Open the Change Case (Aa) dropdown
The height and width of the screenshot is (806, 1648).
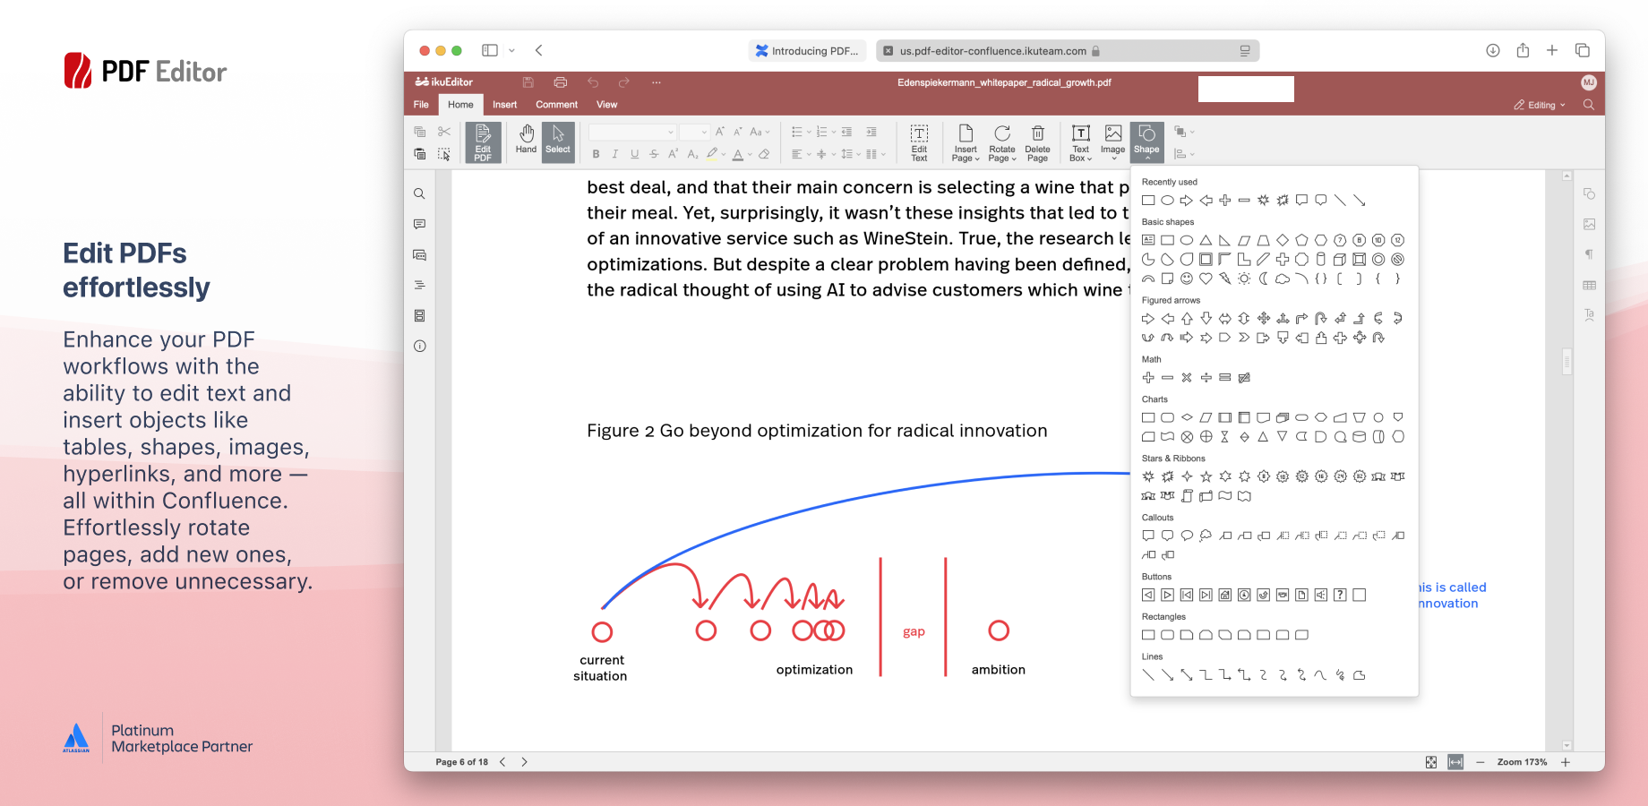pyautogui.click(x=760, y=132)
